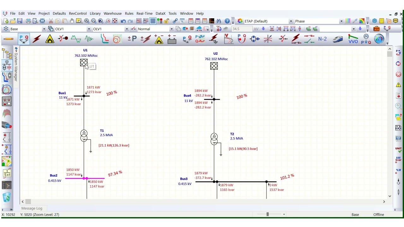Open the train traction study icon
Image resolution: width=404 pixels, height=227 pixels.
point(338,39)
